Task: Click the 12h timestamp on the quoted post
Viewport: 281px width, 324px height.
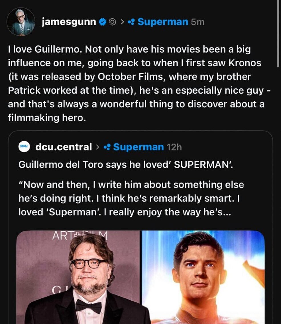Action: [174, 147]
